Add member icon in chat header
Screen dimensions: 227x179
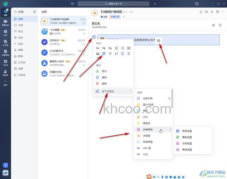(212, 12)
